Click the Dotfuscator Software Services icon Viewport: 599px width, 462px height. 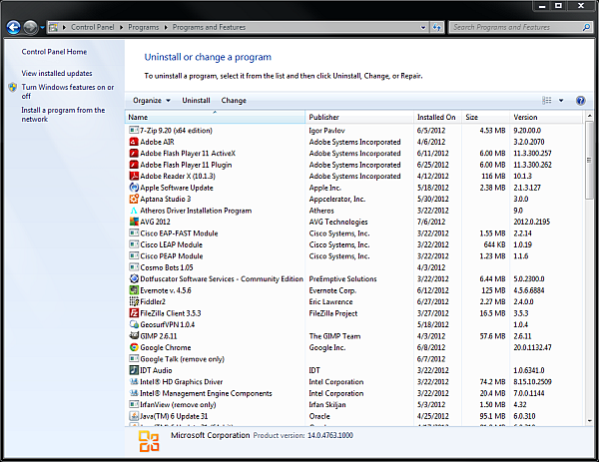(134, 278)
